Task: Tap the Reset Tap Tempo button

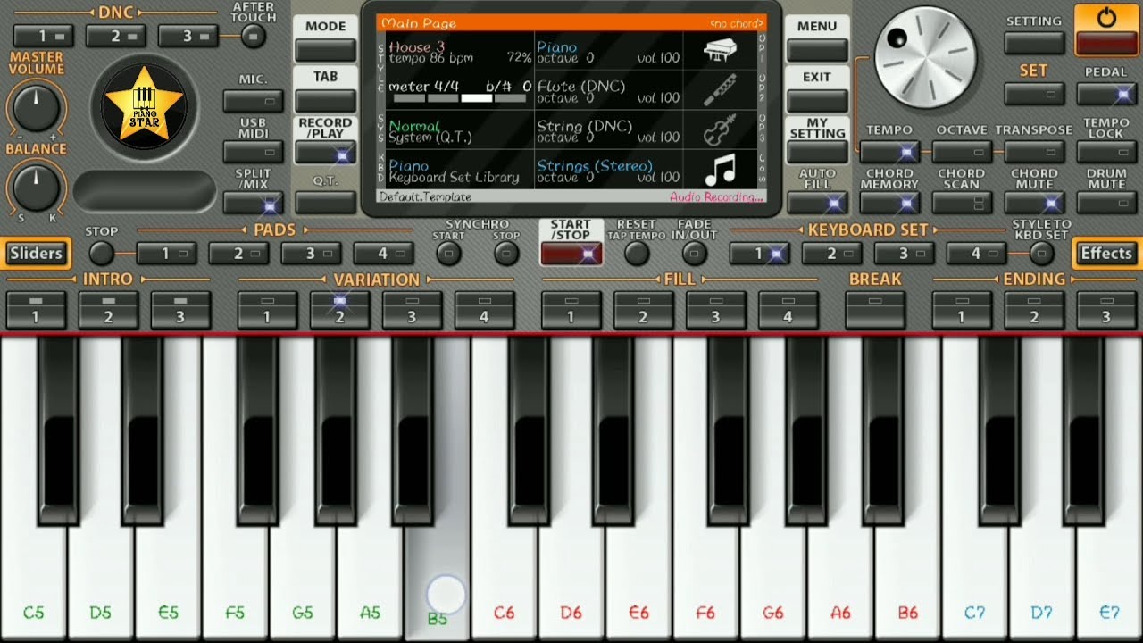Action: tap(636, 254)
